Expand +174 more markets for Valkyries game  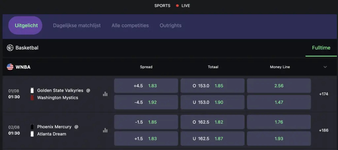323,94
